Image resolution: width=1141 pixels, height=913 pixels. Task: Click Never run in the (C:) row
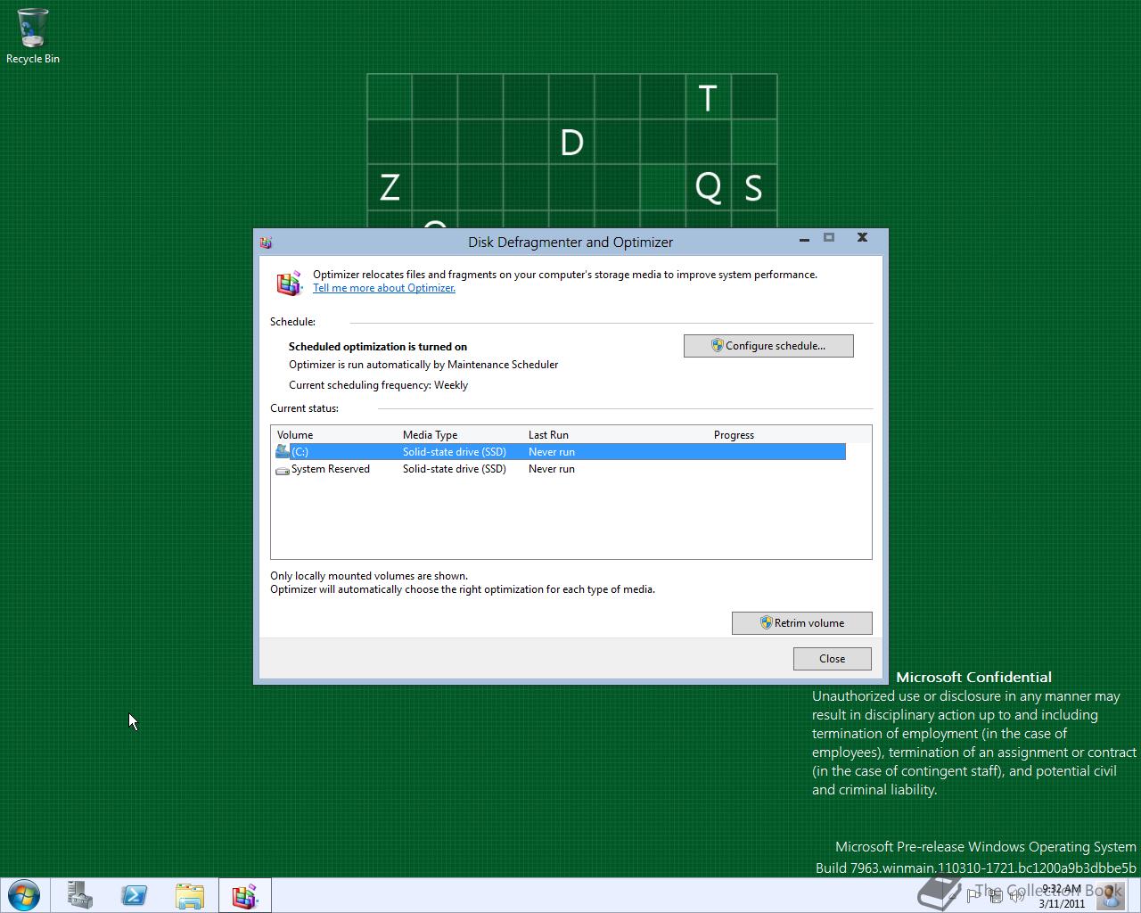click(552, 452)
